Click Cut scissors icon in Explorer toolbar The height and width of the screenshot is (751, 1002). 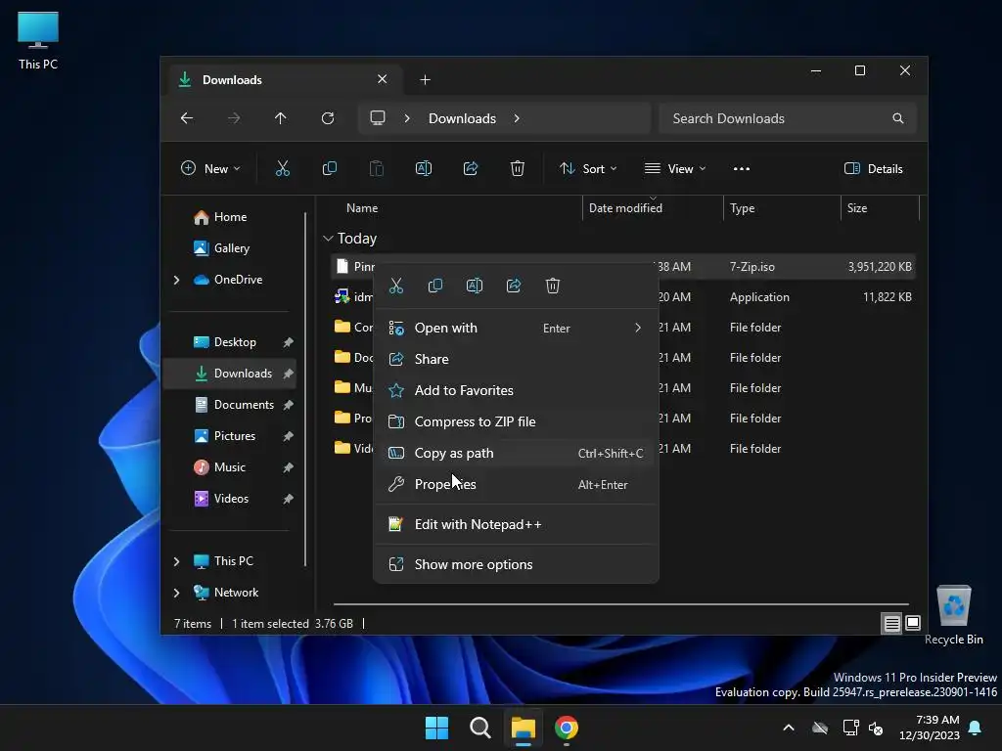[283, 168]
